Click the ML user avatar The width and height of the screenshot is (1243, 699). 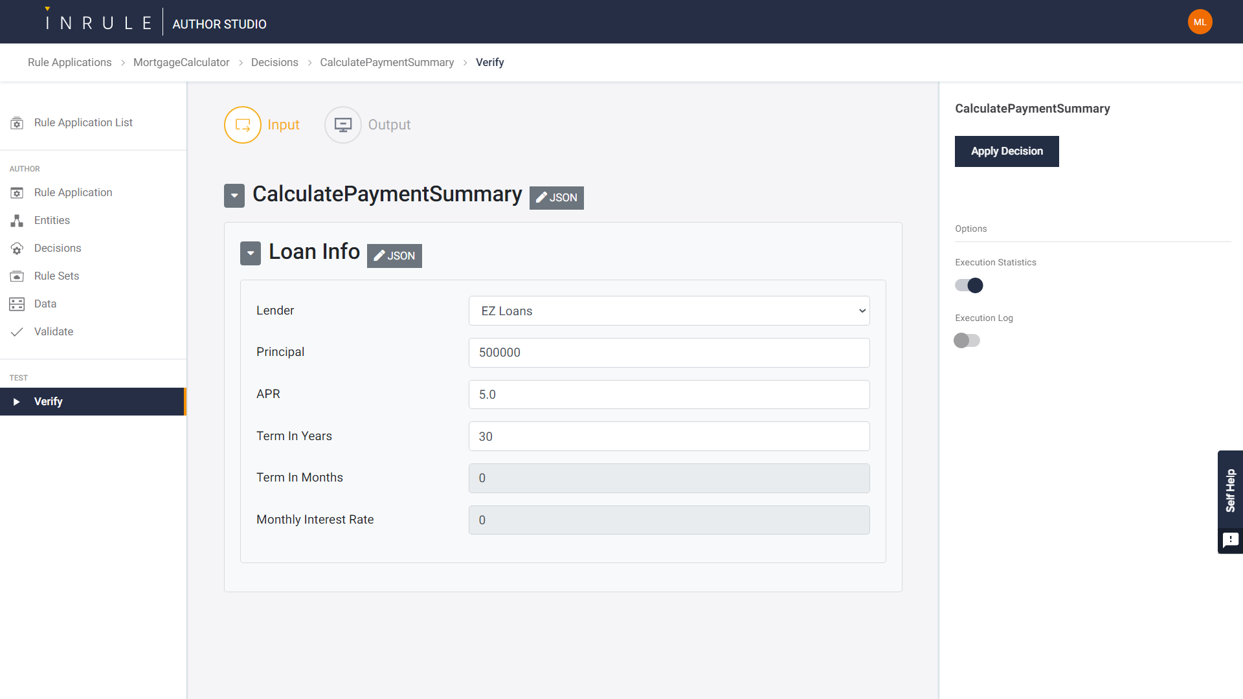[1200, 22]
